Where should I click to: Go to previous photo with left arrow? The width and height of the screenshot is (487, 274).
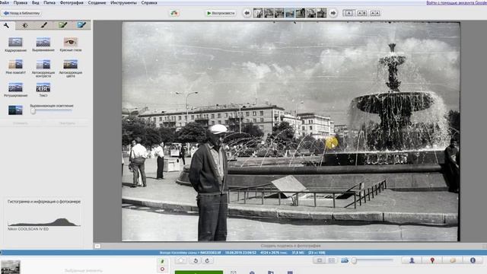coord(247,14)
